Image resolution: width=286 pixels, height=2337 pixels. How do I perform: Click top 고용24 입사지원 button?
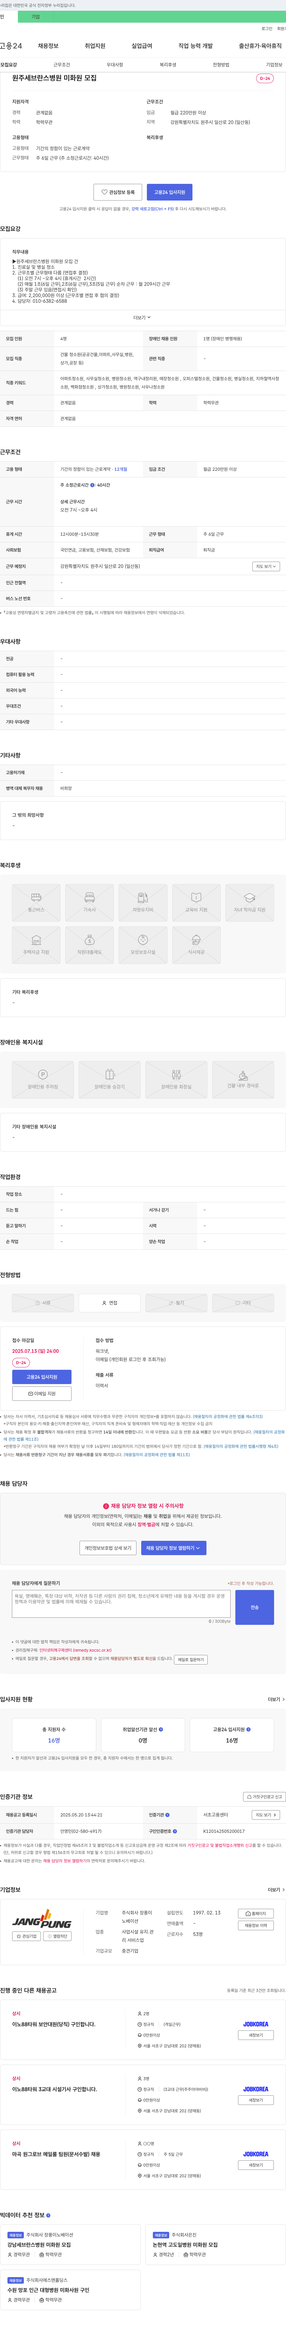(170, 192)
